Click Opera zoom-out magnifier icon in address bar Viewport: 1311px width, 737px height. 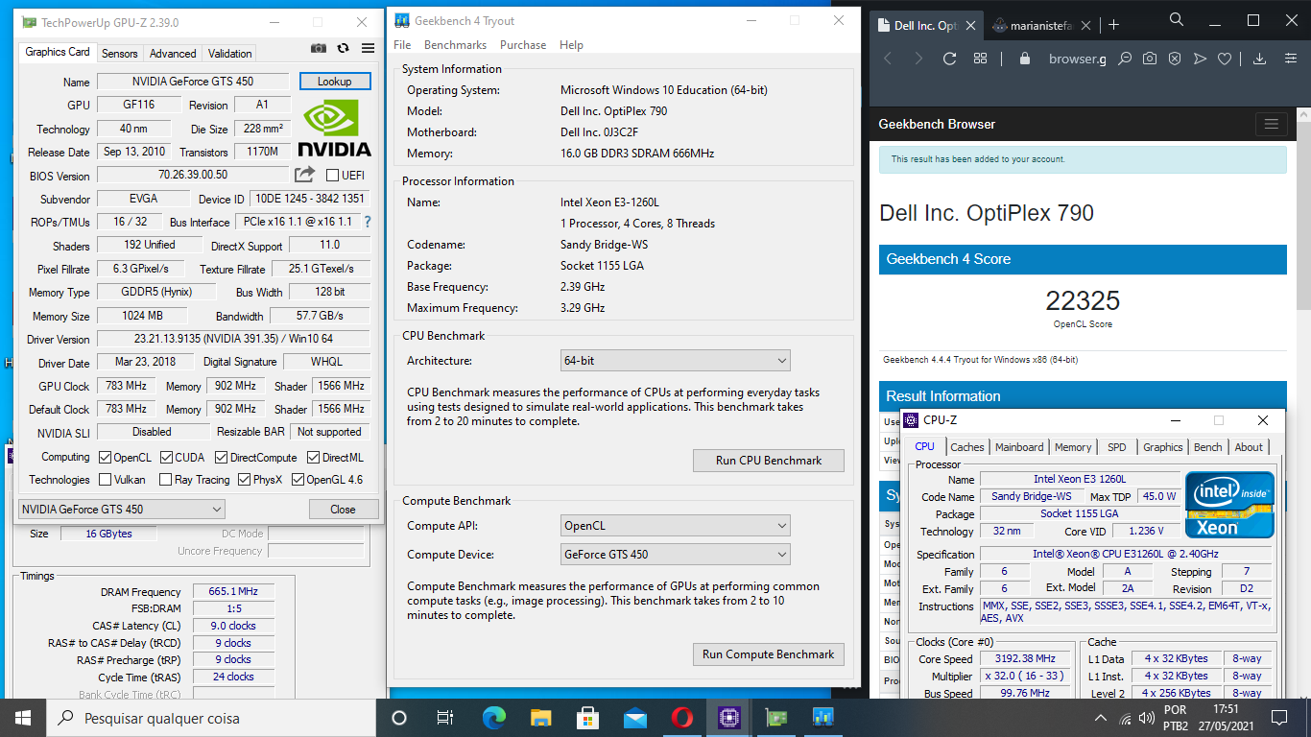(x=1125, y=59)
